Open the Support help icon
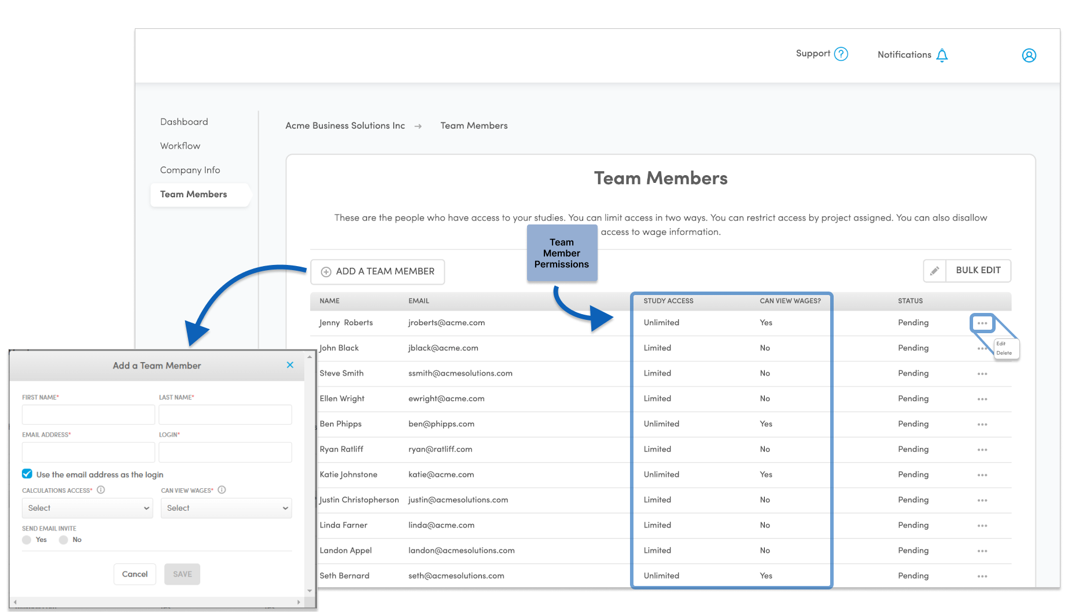The image size is (1072, 612). click(x=842, y=53)
